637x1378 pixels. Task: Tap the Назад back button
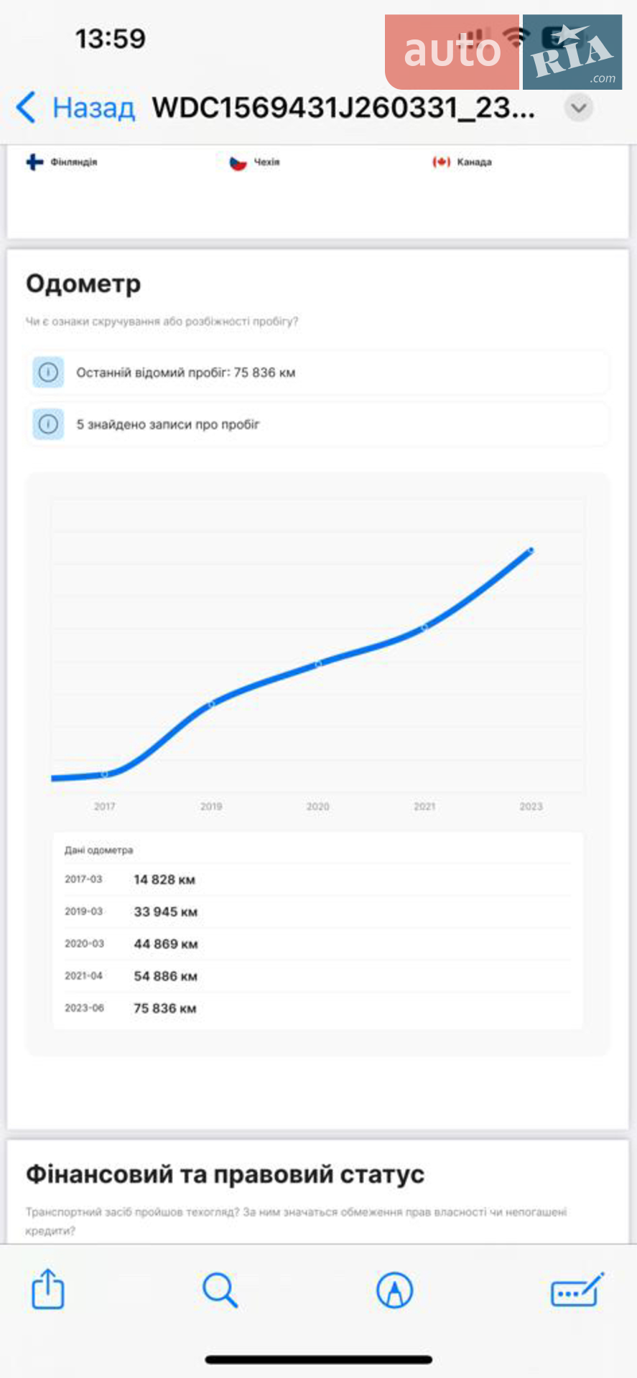(75, 108)
